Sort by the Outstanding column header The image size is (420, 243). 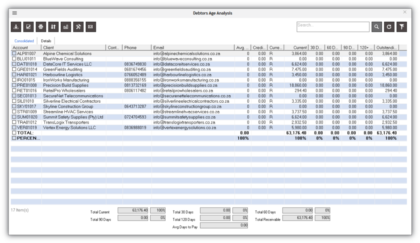coord(386,47)
